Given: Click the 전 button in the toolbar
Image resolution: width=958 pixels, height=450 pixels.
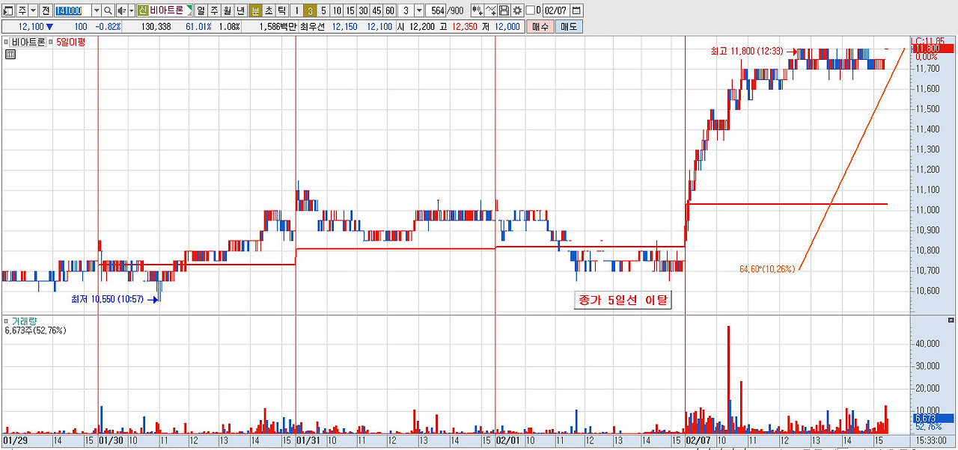Looking at the screenshot, I should pos(46,10).
